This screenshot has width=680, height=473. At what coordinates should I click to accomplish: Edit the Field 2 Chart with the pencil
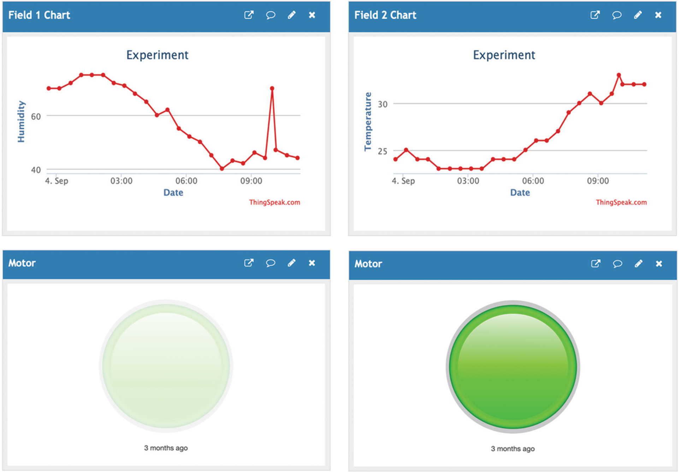point(638,15)
